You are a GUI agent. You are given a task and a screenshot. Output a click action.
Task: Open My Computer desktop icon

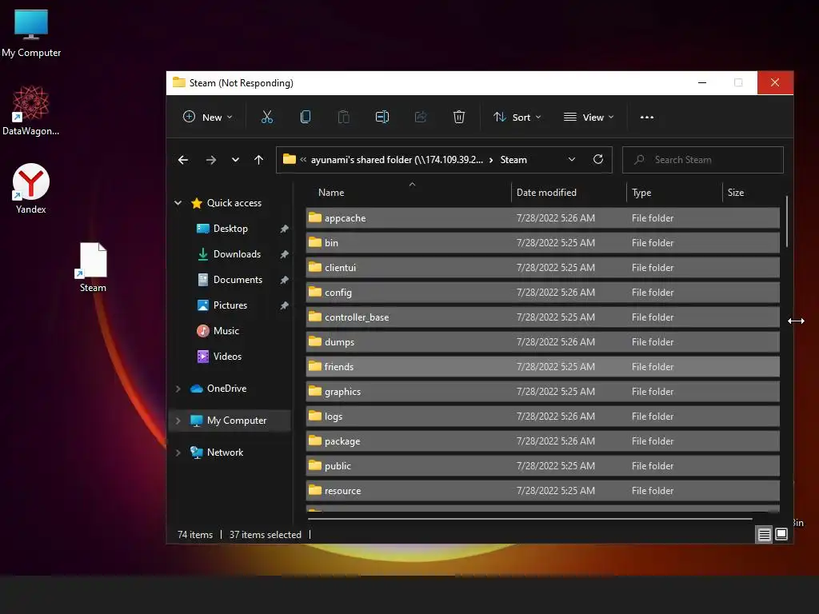pos(31,34)
